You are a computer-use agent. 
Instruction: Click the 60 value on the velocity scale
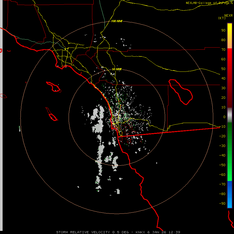pyautogui.click(x=223, y=59)
